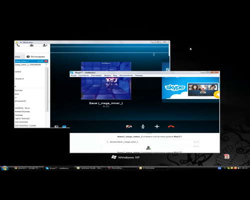Click the taskbar clock showing 20:14
This screenshot has width=250, height=200.
[244, 168]
